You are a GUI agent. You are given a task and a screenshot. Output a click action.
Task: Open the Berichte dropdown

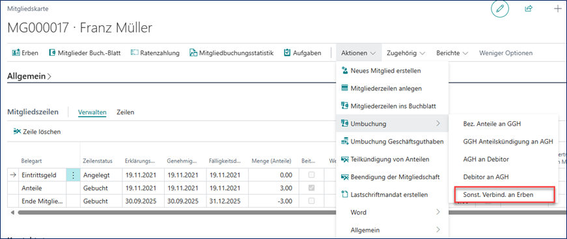point(452,53)
